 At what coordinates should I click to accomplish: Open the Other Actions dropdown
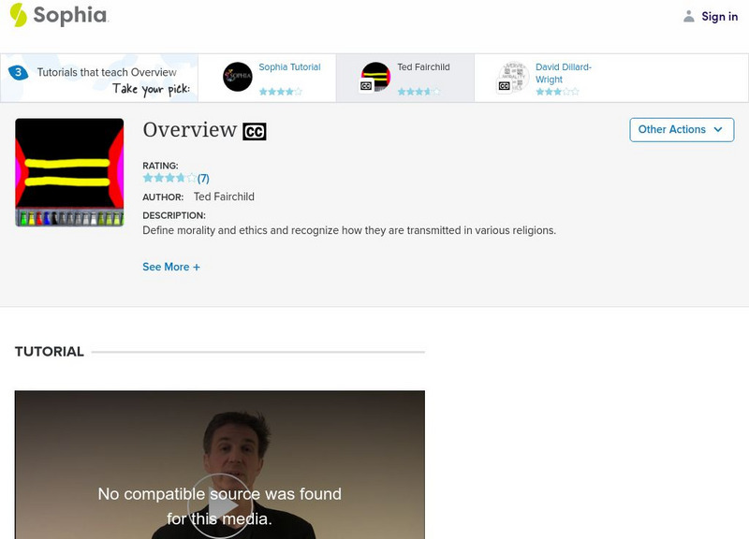[682, 130]
